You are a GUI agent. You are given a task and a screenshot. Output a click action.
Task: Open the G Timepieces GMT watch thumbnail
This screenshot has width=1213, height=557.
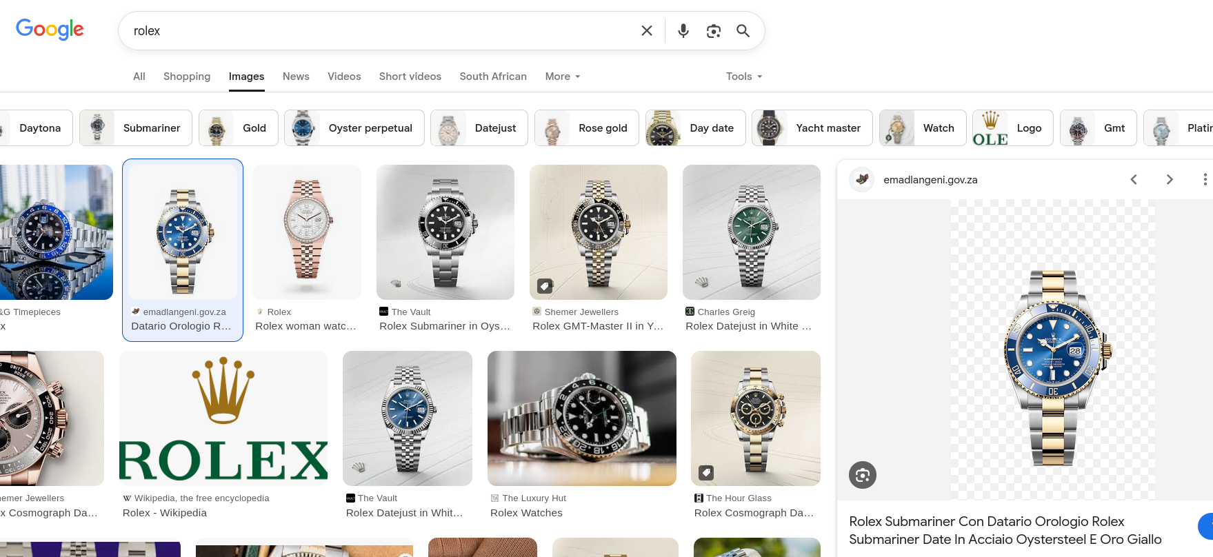(x=57, y=232)
